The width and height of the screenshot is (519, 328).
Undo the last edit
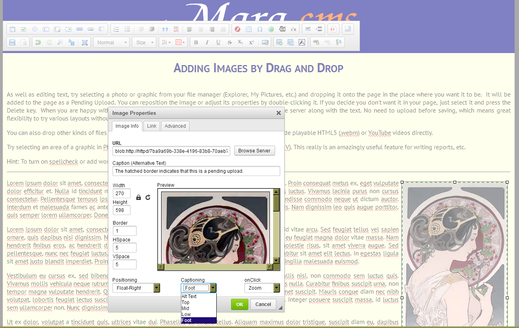click(39, 42)
